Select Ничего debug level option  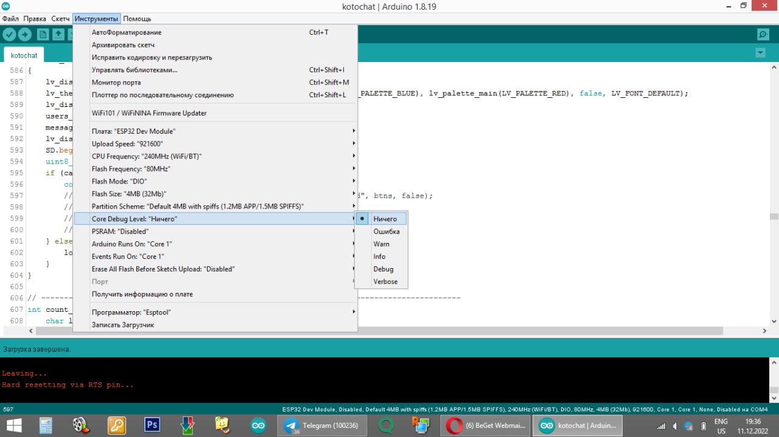[382, 219]
